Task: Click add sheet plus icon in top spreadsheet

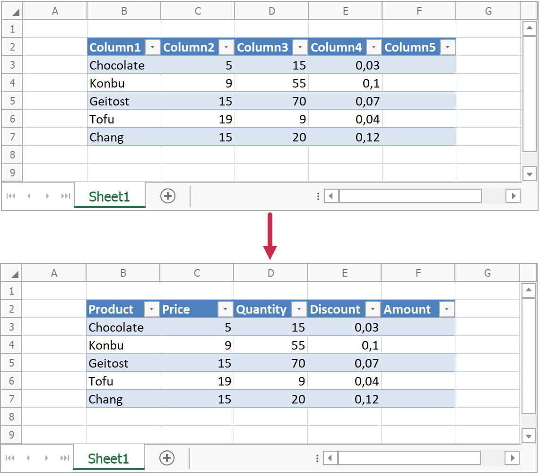Action: [168, 196]
